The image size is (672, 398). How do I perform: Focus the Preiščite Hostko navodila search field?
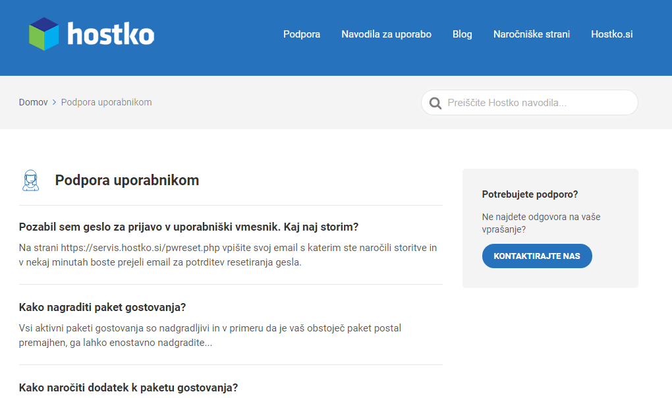(529, 102)
